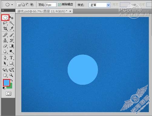The height and width of the screenshot is (116, 152).
Task: Reset default foreground and background colors
Action: [x=4, y=88]
